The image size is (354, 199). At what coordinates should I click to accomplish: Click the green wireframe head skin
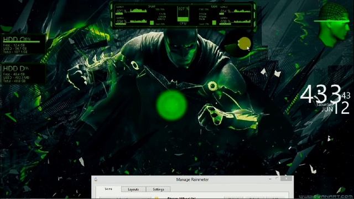pos(332,25)
